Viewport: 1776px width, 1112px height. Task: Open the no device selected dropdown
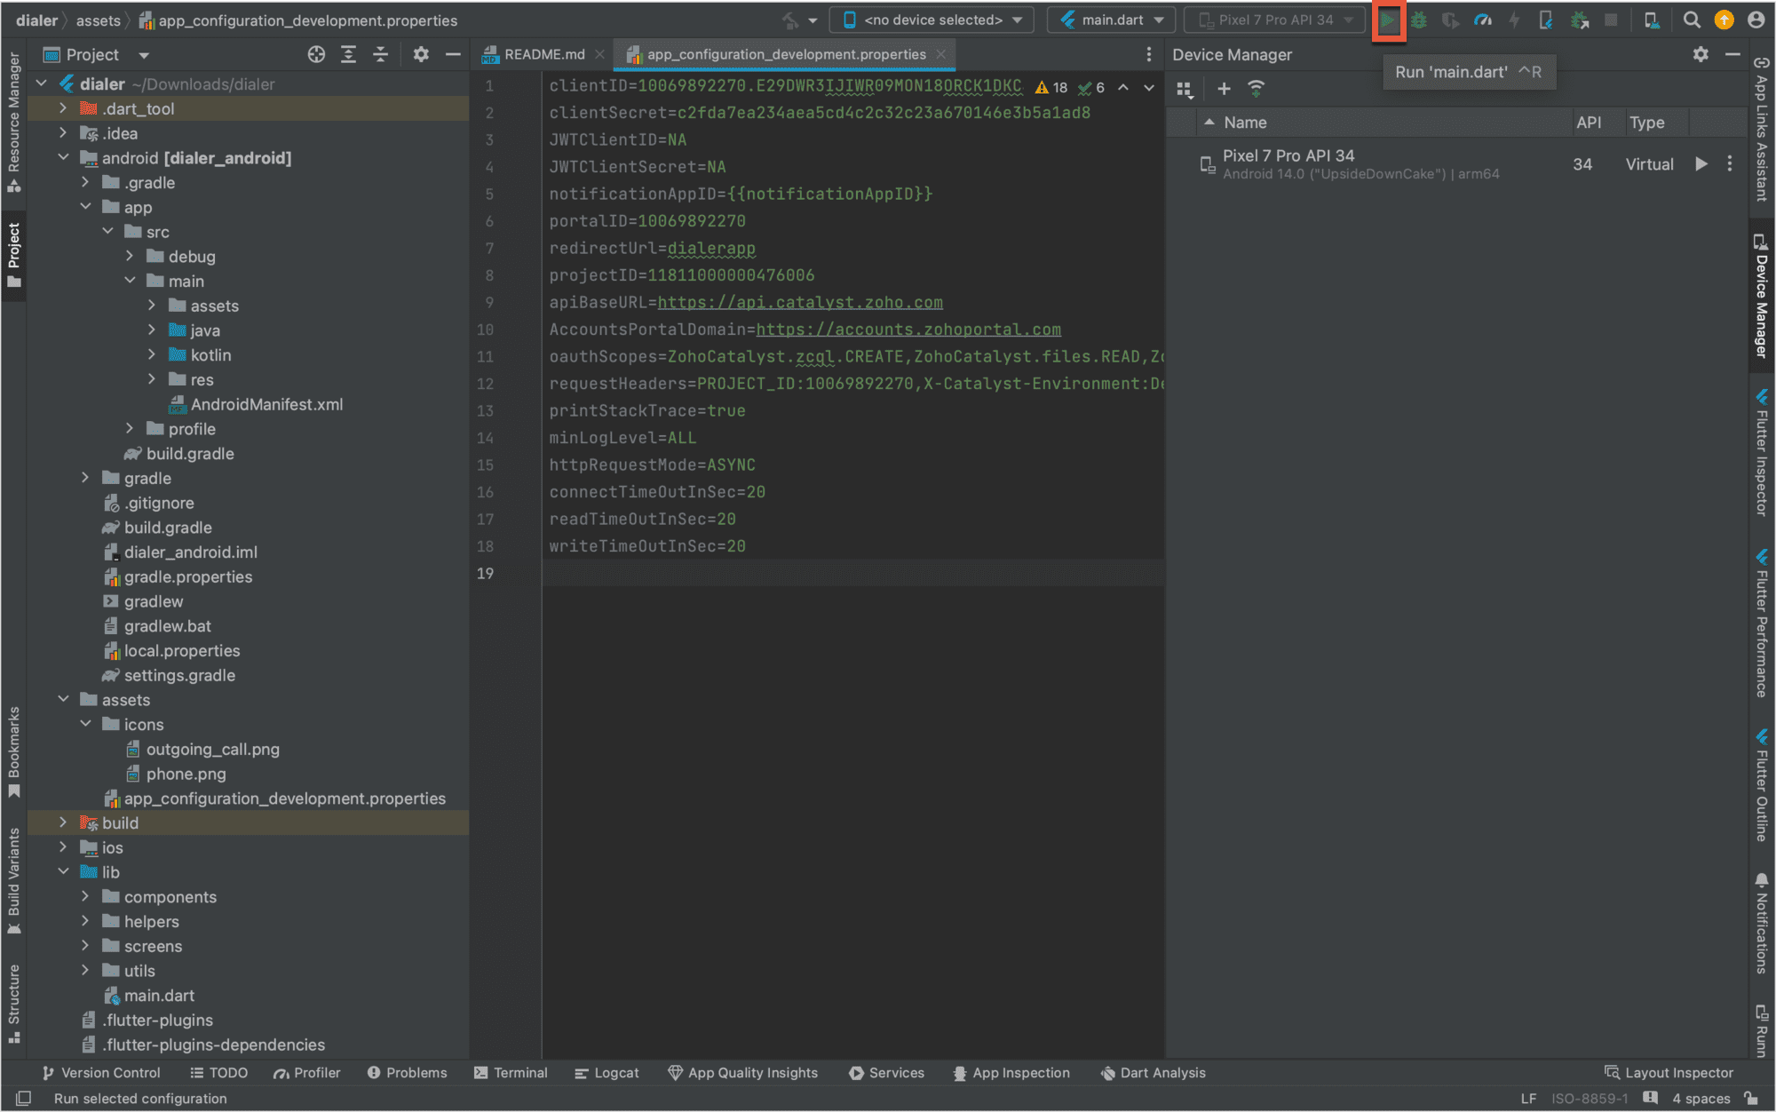coord(932,20)
